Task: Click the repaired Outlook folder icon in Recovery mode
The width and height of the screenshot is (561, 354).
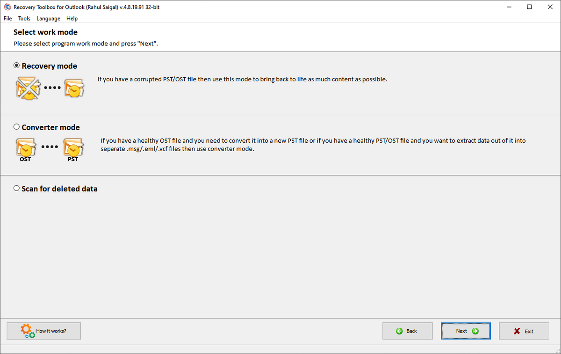Action: click(x=74, y=87)
